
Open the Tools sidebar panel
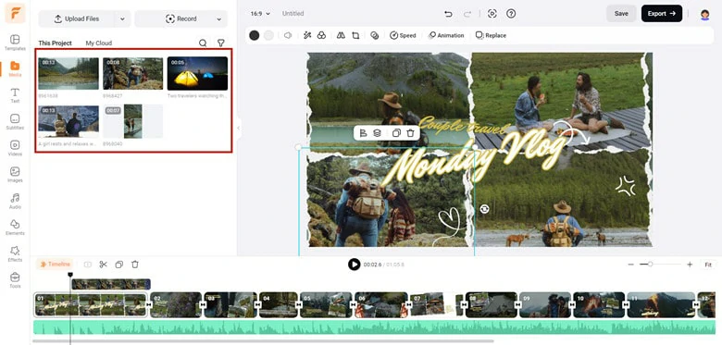15,280
